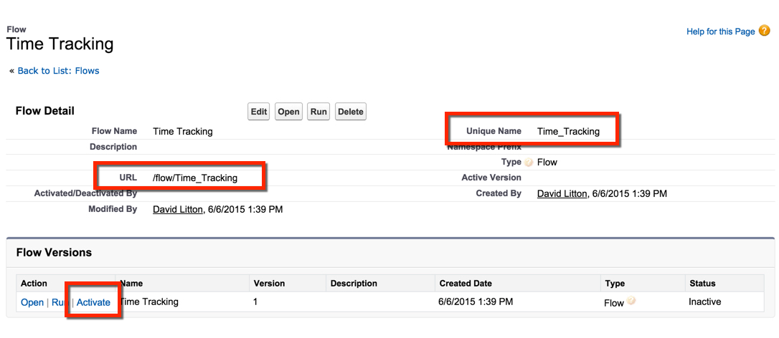Click the /flow/Time_Tracking URL value
779x338 pixels.
[194, 178]
